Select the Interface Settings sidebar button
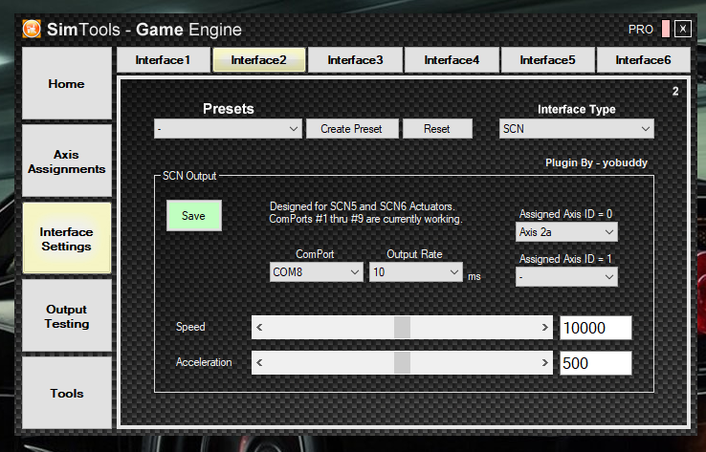 pyautogui.click(x=67, y=238)
